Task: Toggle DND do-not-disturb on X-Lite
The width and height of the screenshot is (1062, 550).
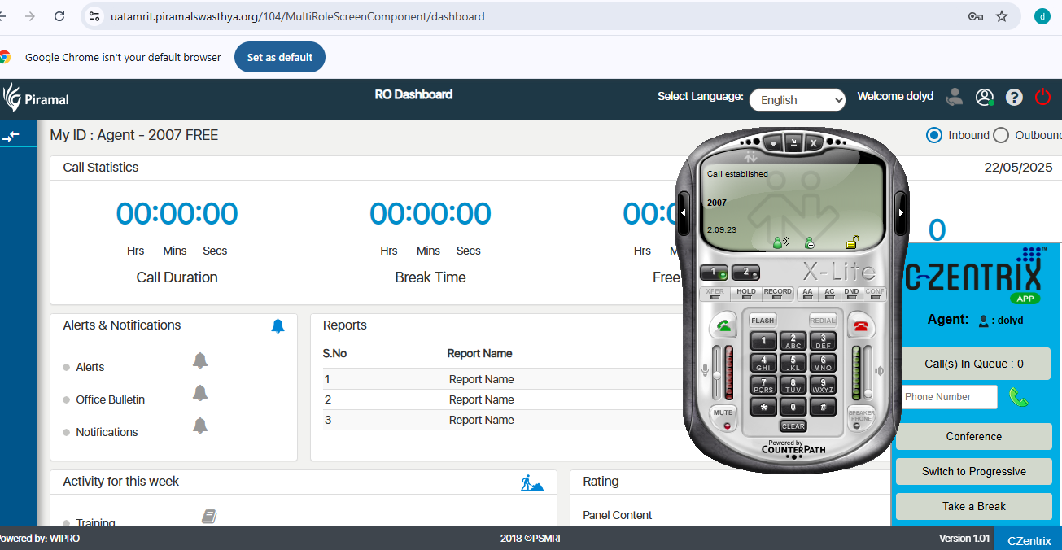Action: [x=851, y=295]
